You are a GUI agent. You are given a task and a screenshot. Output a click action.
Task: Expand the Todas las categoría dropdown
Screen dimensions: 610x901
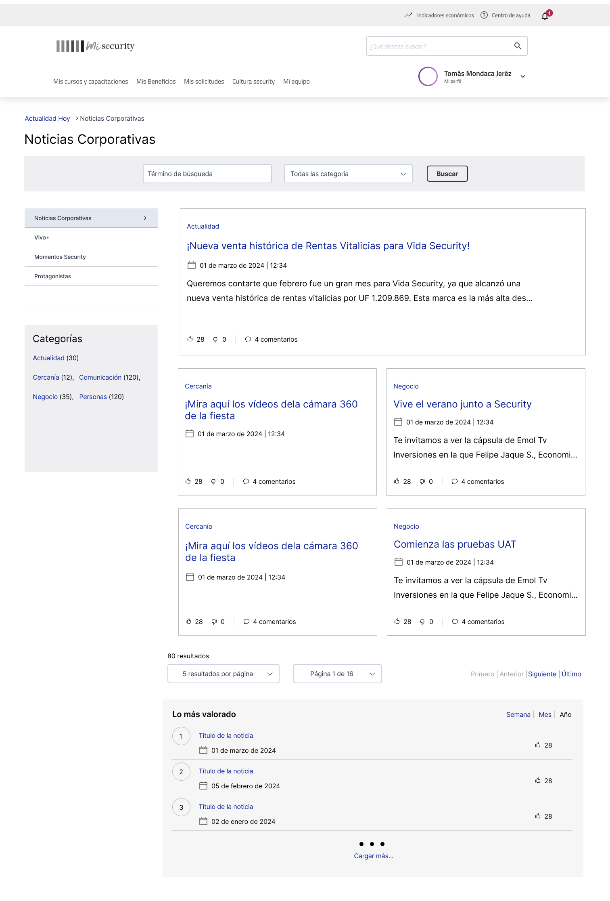348,174
